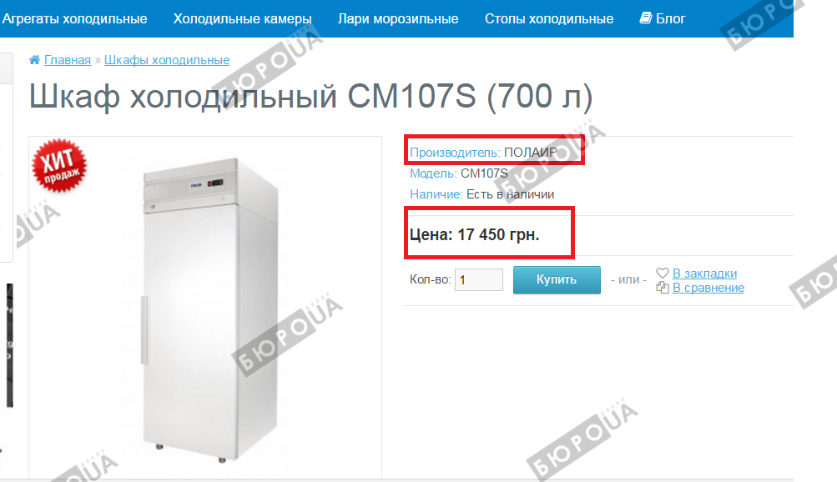
Task: Open Агрегаты холодильные menu item
Action: (75, 18)
